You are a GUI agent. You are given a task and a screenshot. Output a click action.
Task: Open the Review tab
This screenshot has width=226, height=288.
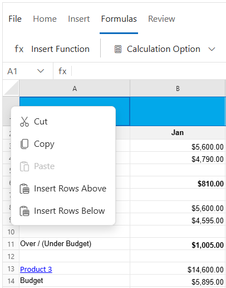161,19
